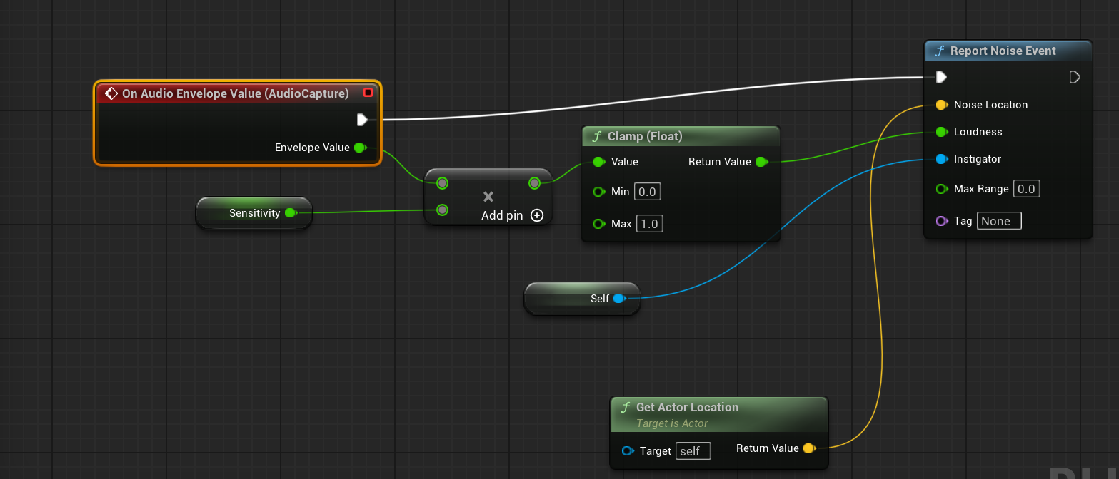1119x479 pixels.
Task: Click the Get Actor Location Return Value pin
Action: click(x=809, y=448)
